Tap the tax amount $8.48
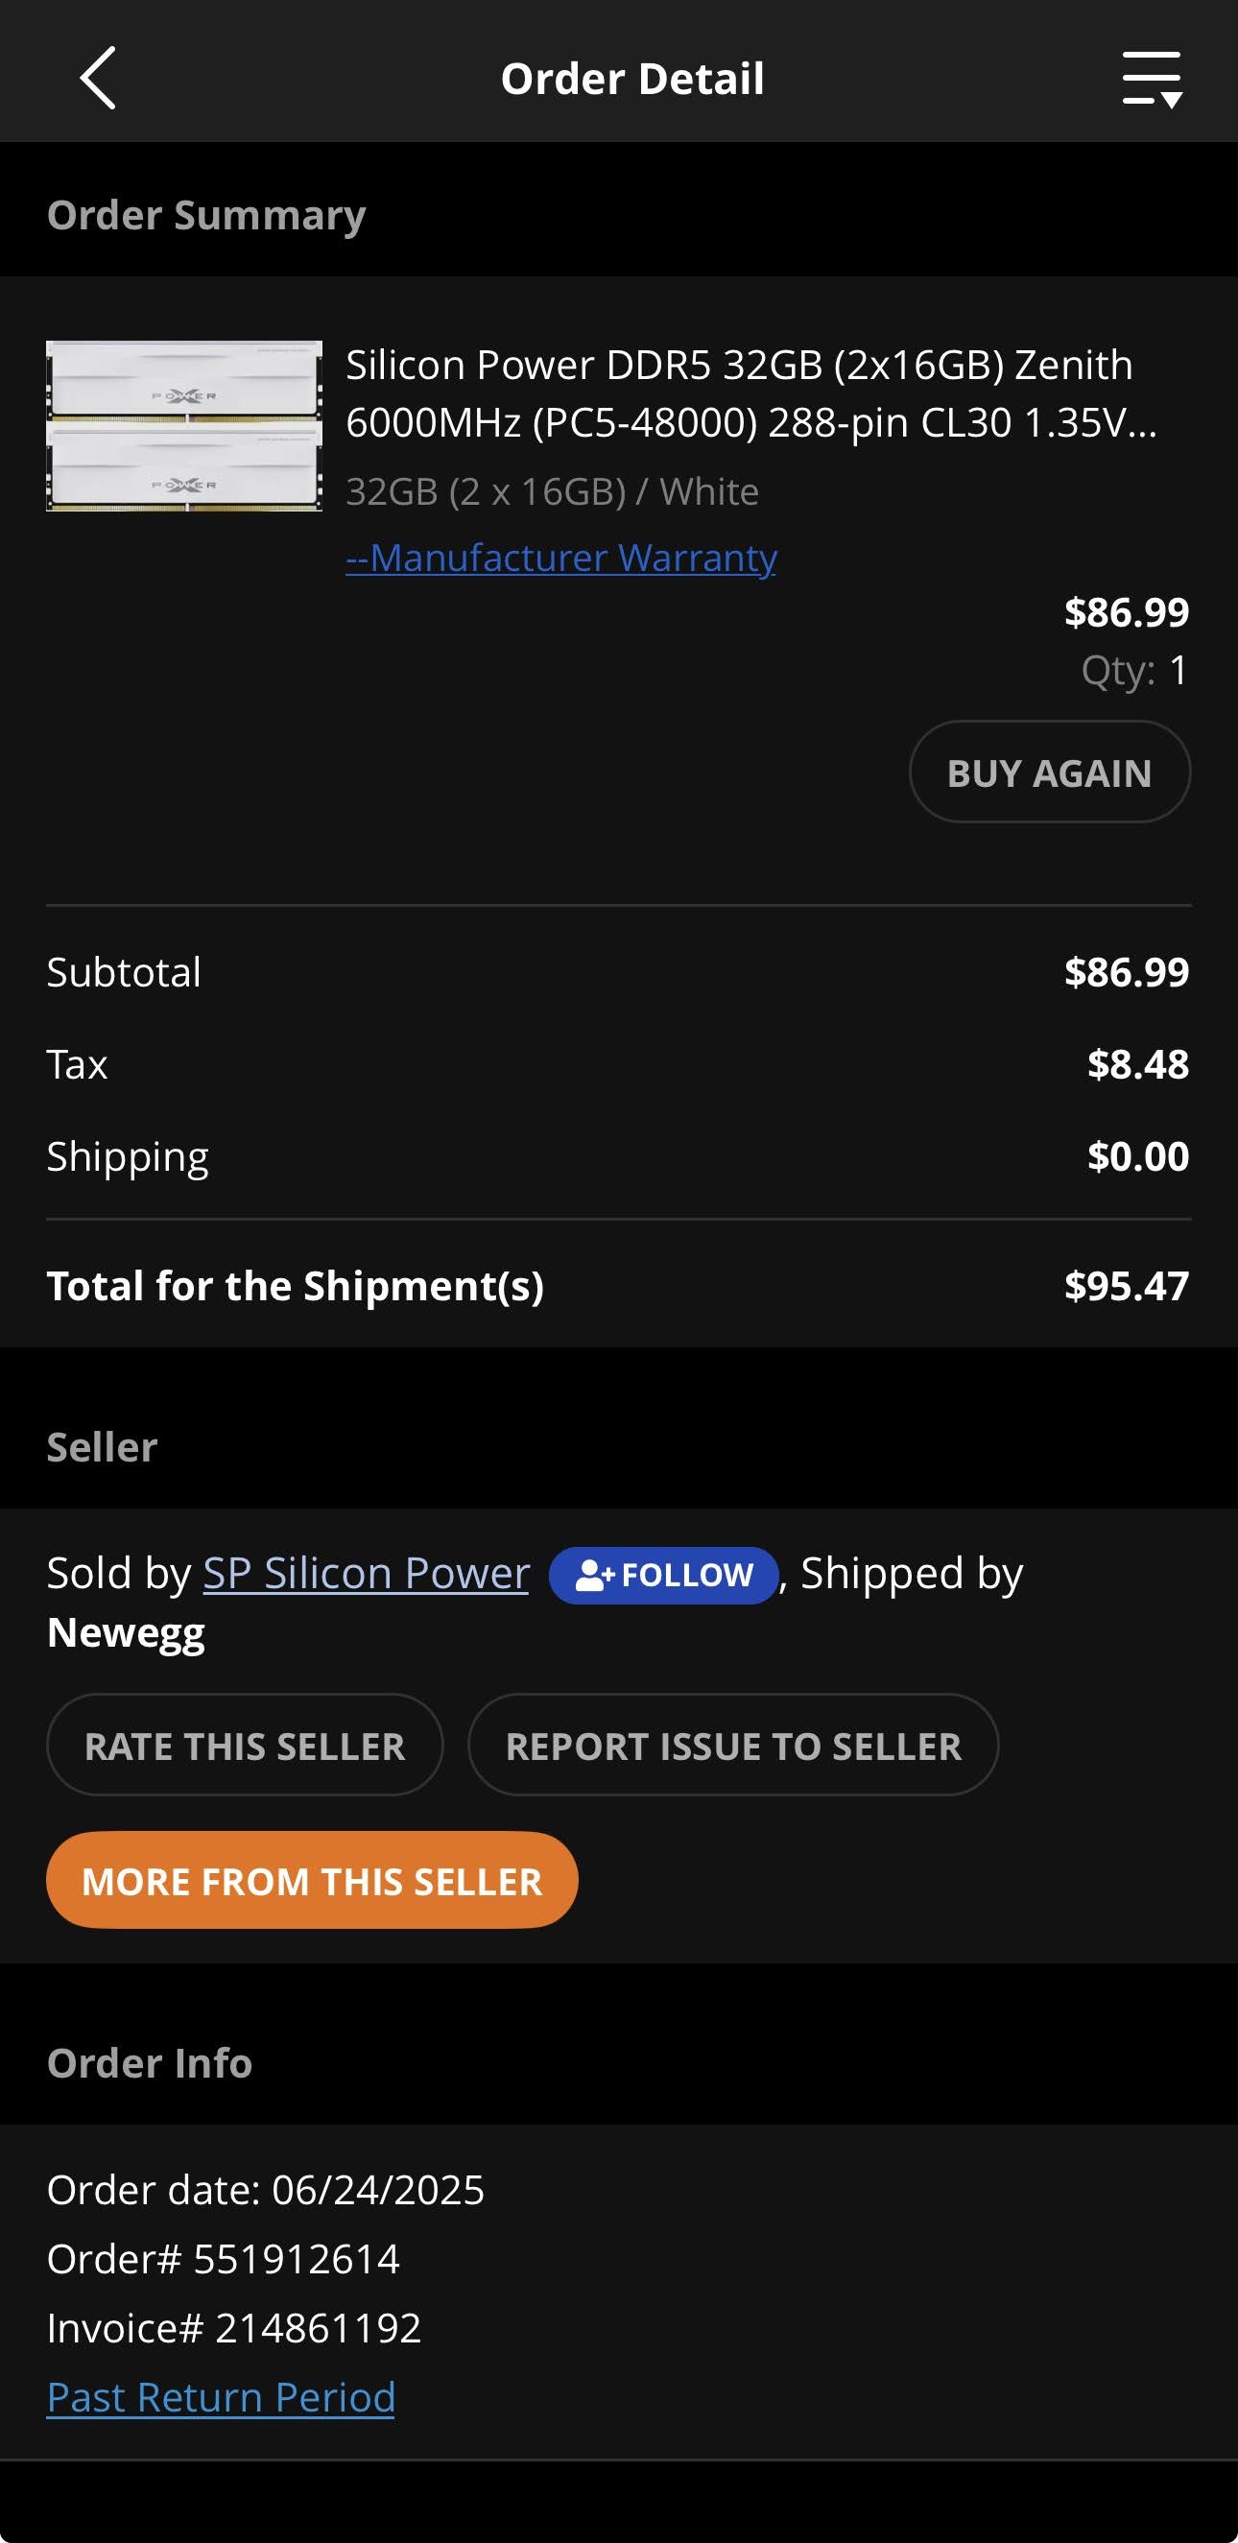 tap(1137, 1064)
